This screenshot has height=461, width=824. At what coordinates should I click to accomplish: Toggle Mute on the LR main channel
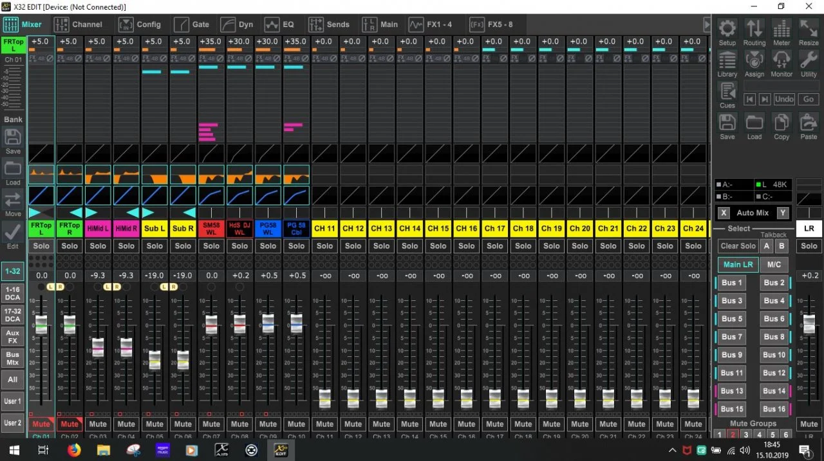tap(809, 424)
